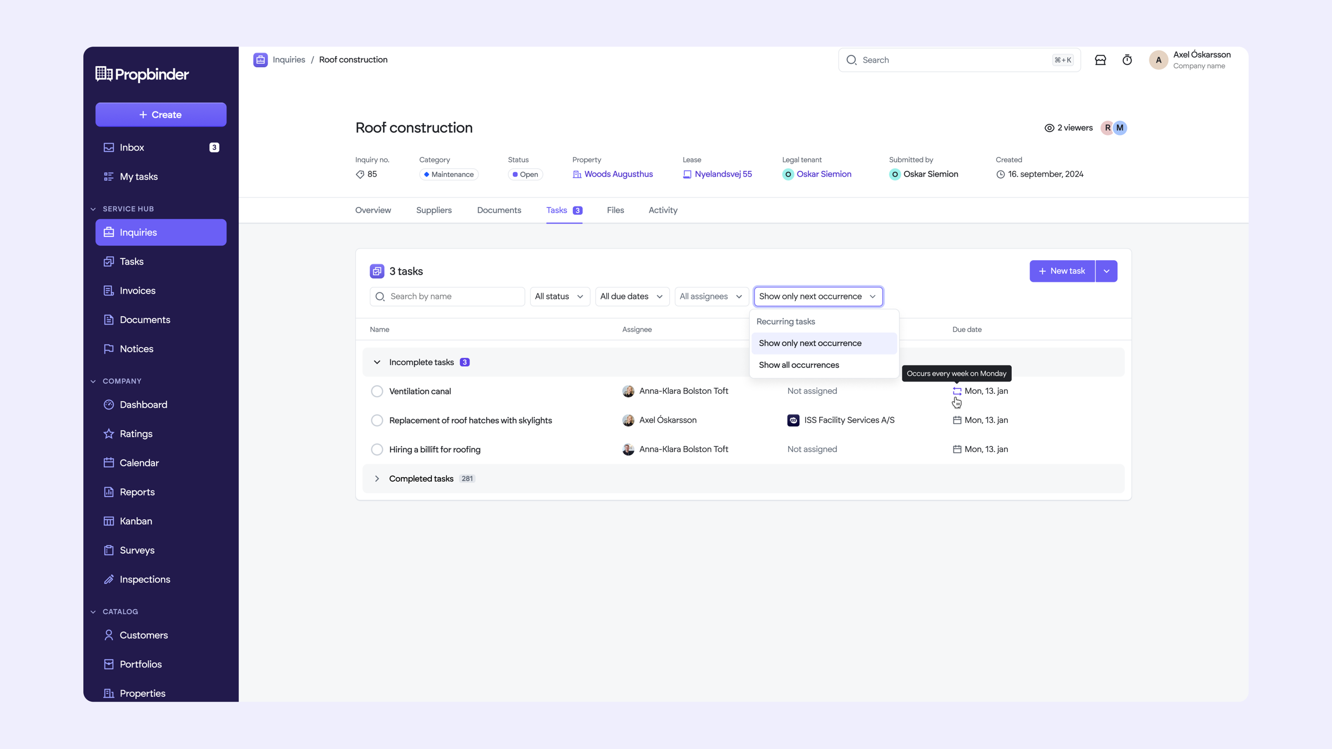1332x749 pixels.
Task: Open Reports in sidebar
Action: [161, 492]
